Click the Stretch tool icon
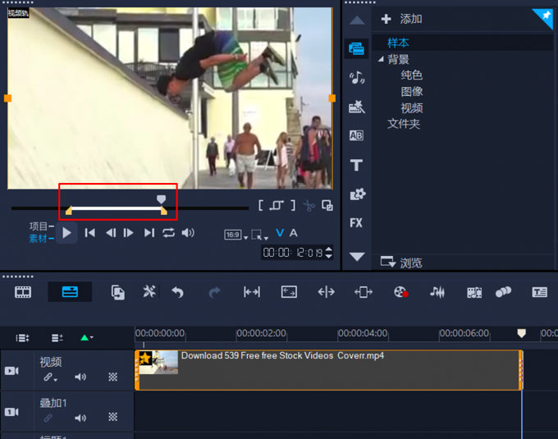The image size is (558, 439). pyautogui.click(x=289, y=292)
